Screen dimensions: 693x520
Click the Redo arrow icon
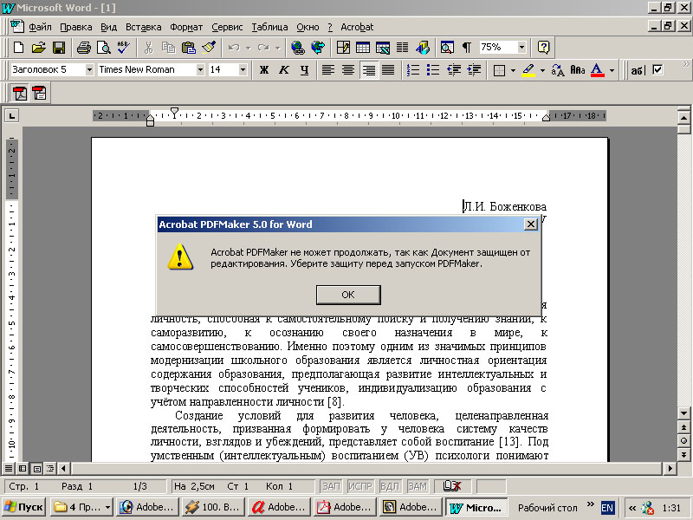(x=264, y=48)
